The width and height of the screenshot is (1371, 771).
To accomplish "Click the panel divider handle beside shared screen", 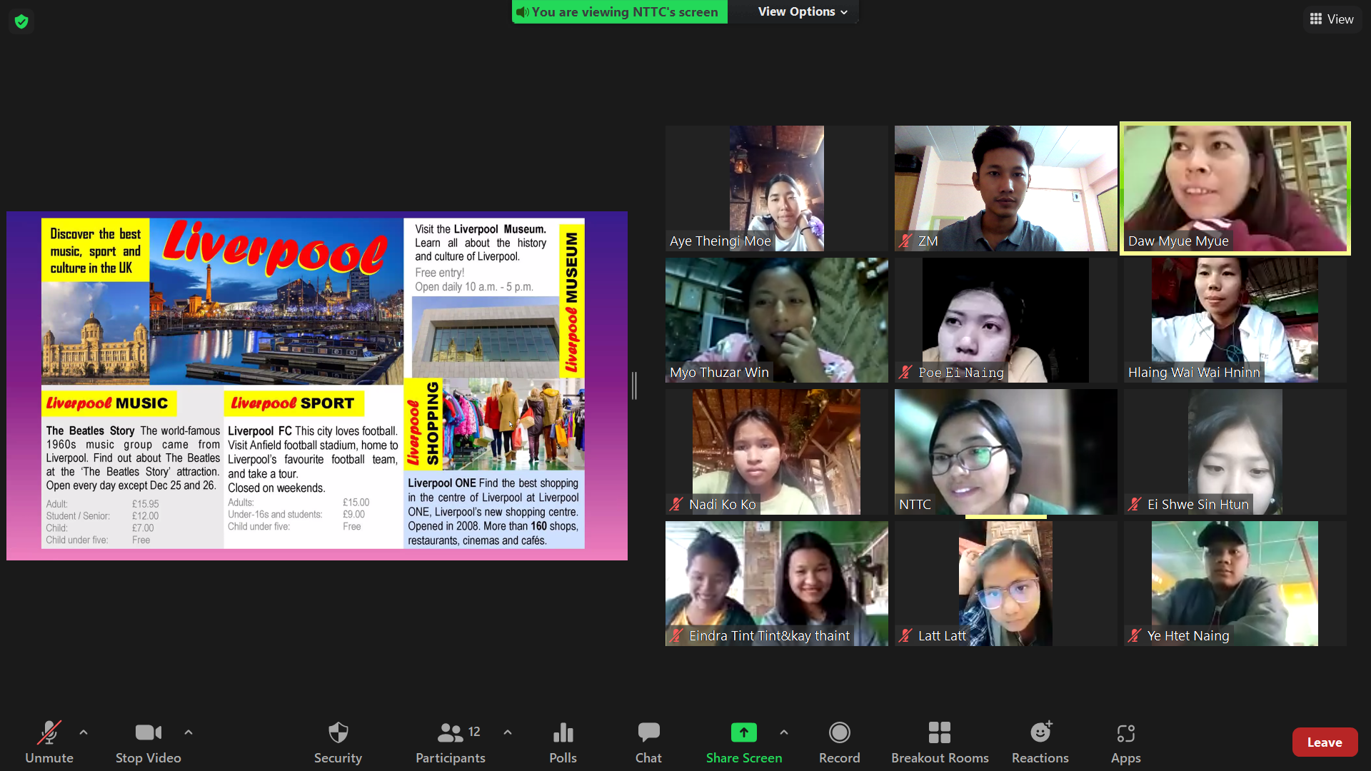I will pos(634,385).
